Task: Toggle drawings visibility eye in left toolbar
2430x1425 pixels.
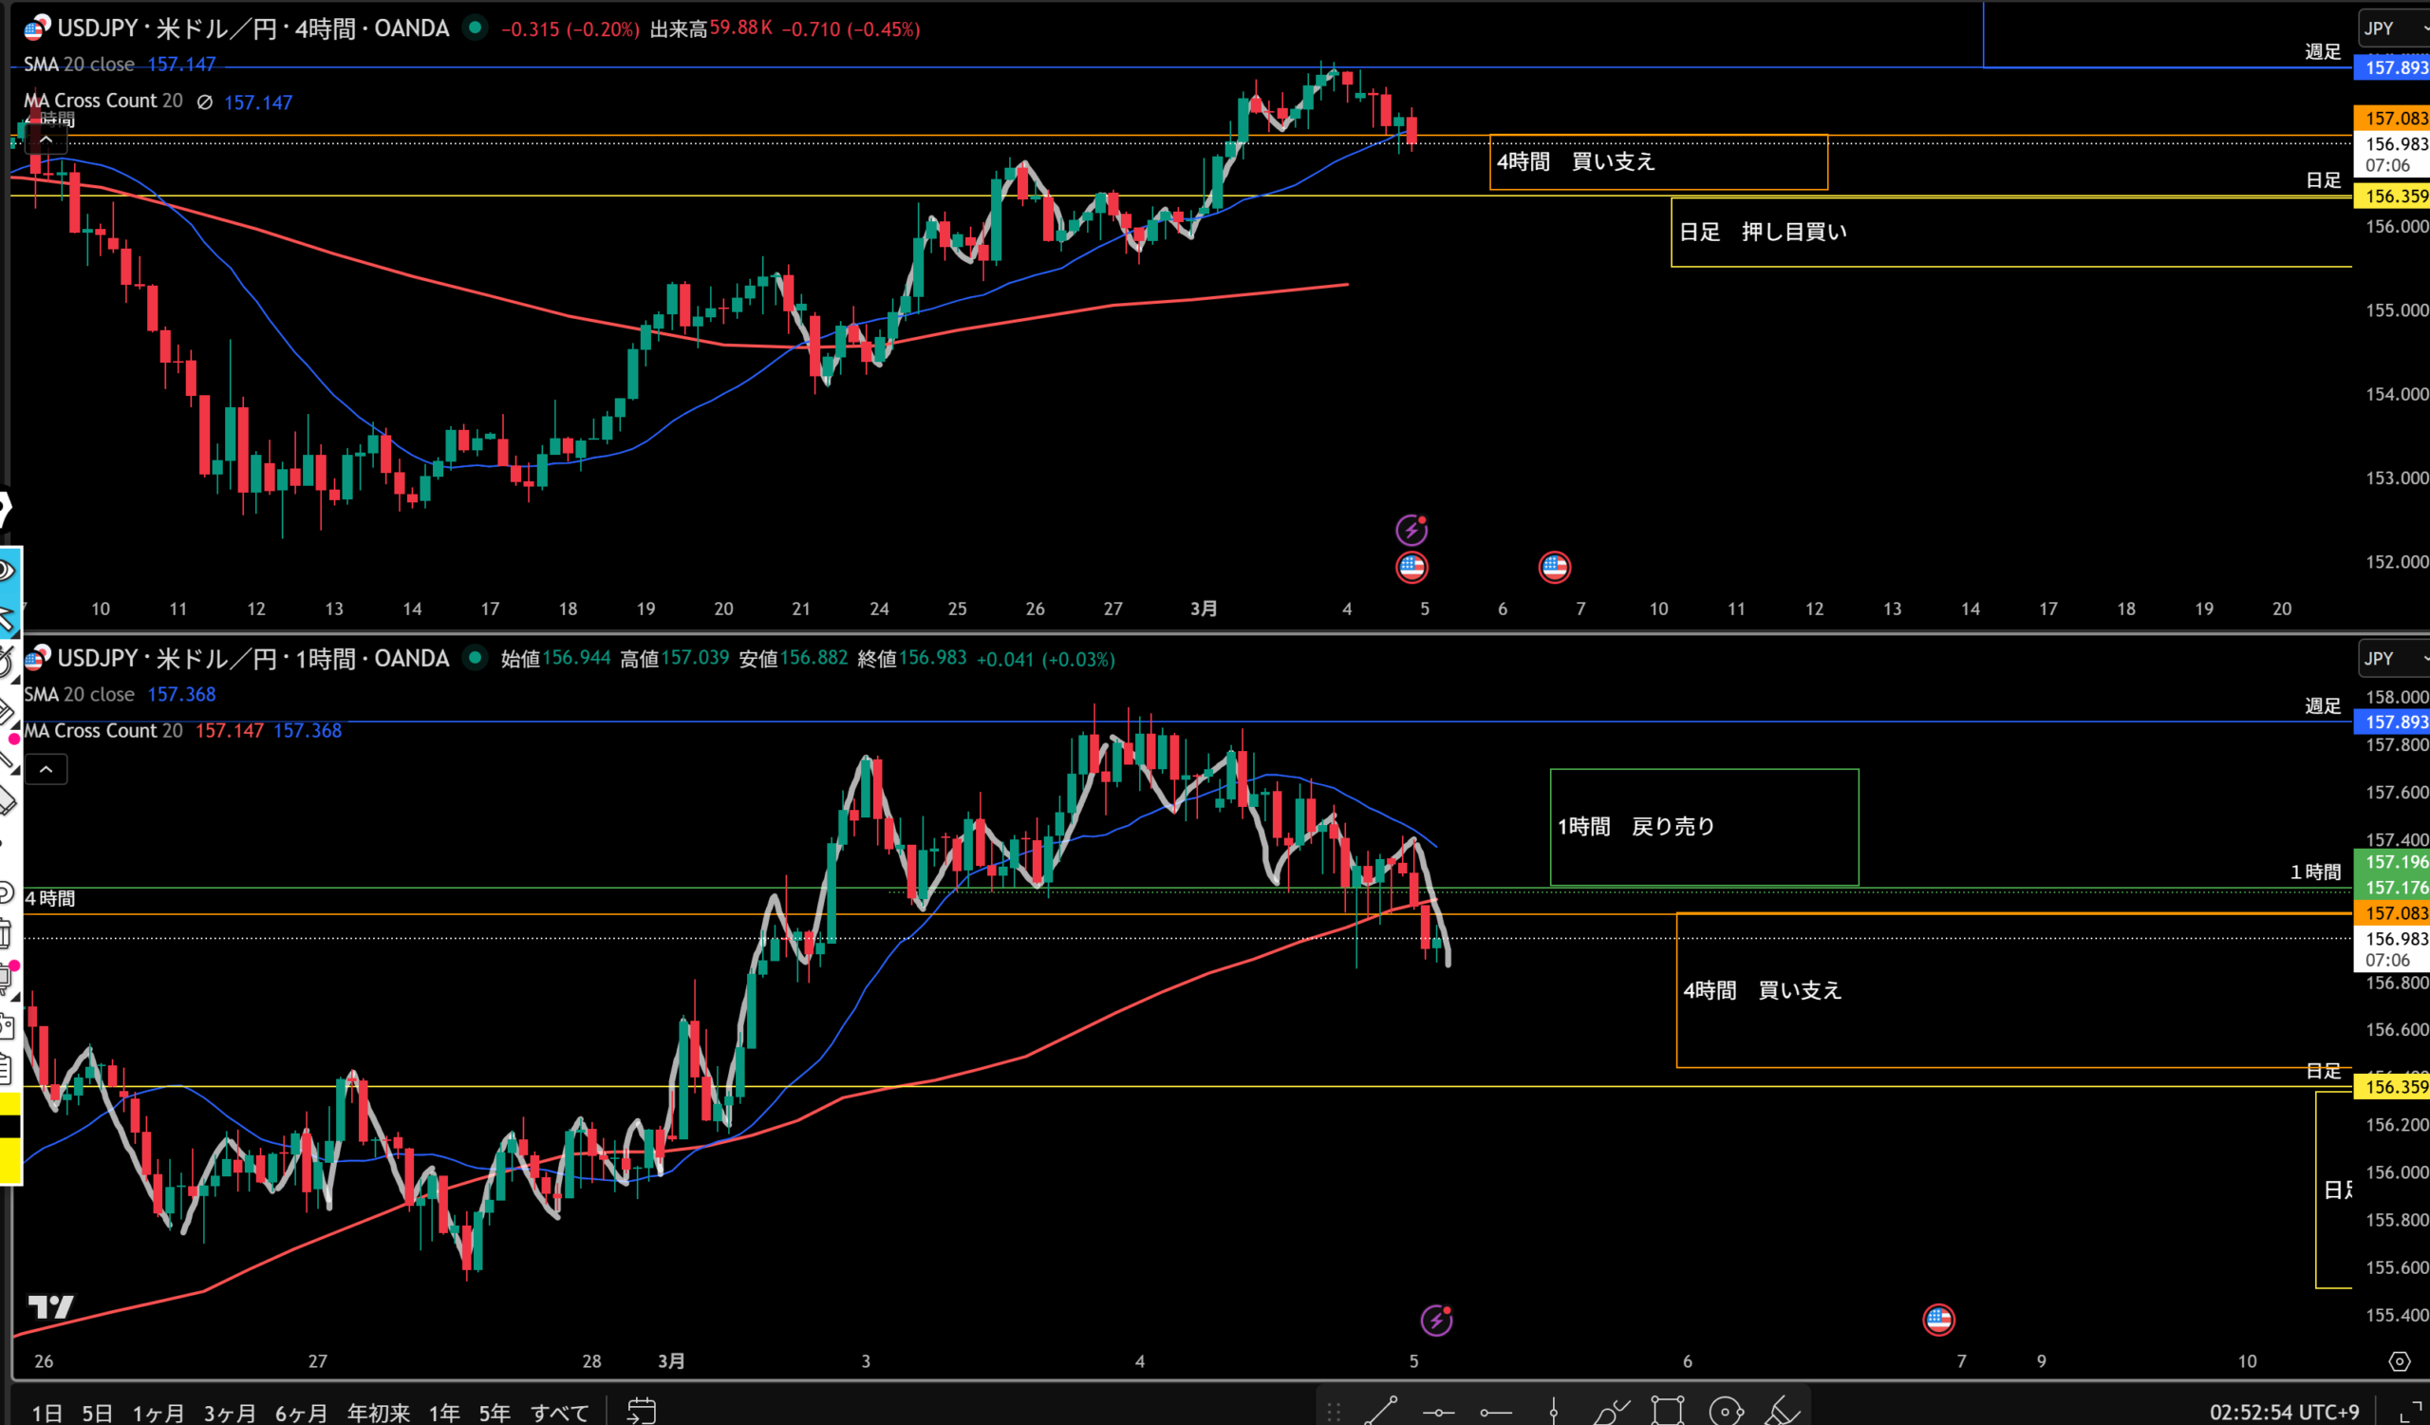Action: click(7, 571)
